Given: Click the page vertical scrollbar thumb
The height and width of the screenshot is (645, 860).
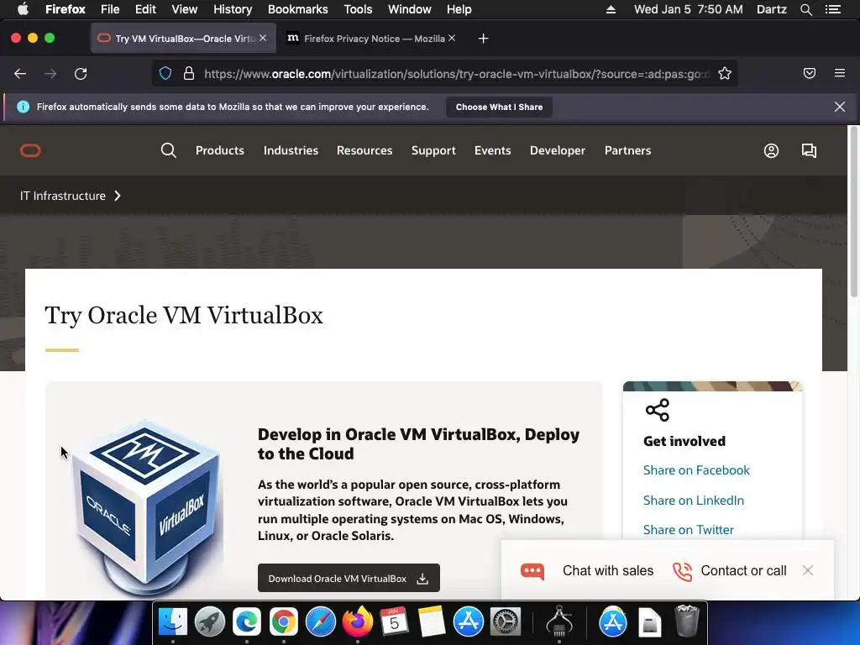Looking at the screenshot, I should click(853, 212).
